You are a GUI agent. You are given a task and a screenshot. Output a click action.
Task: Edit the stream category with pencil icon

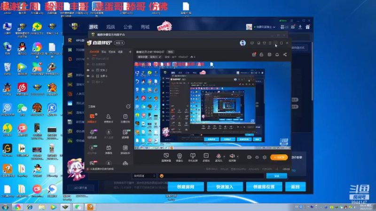(x=160, y=57)
